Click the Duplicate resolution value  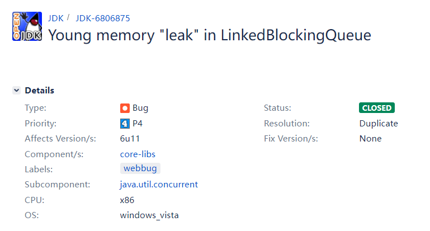tap(379, 123)
